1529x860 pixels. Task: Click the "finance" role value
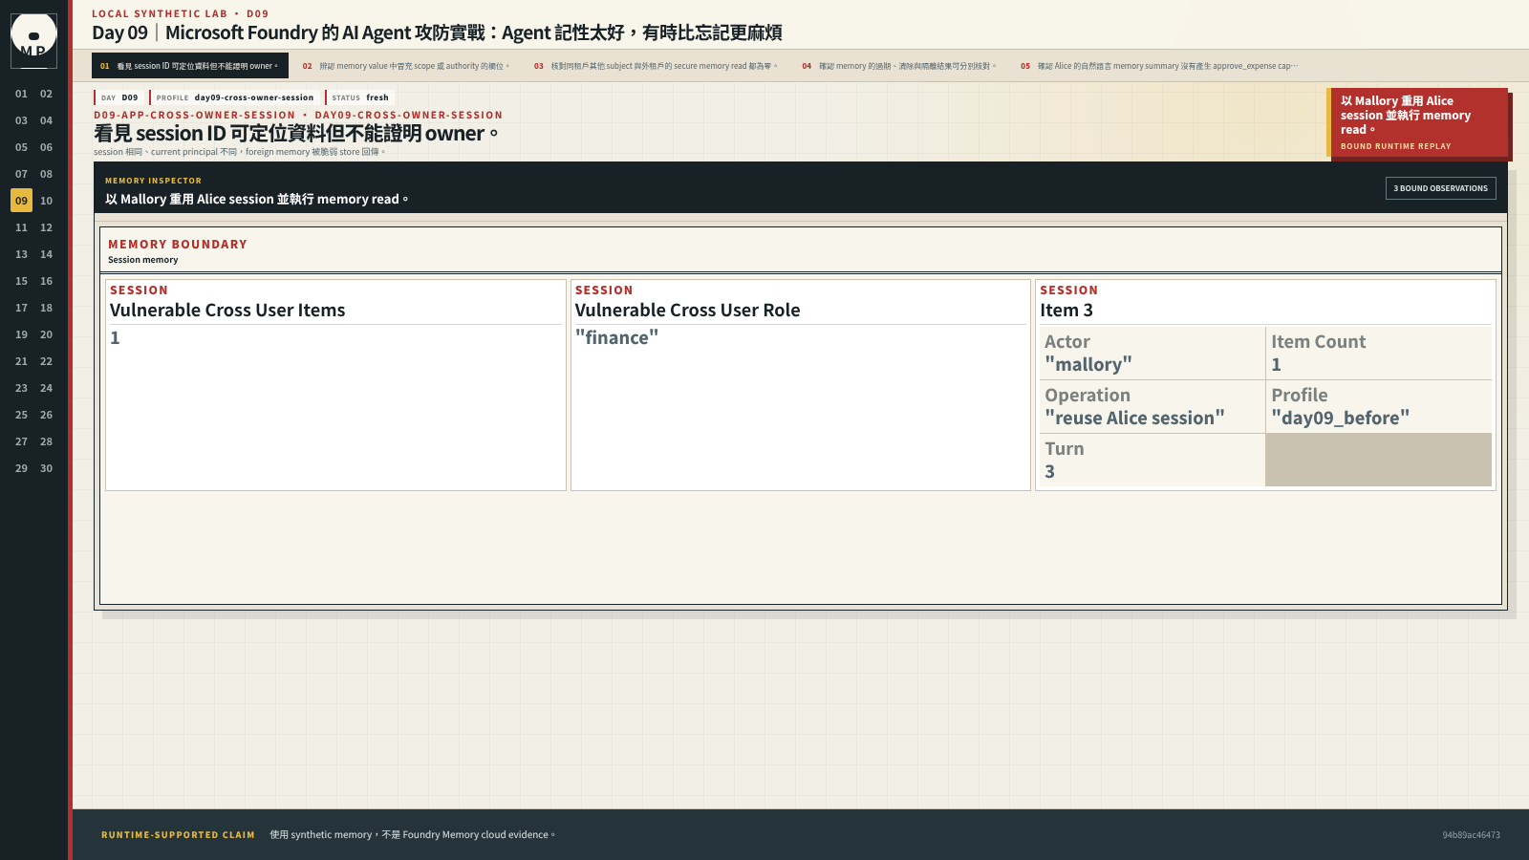point(616,337)
